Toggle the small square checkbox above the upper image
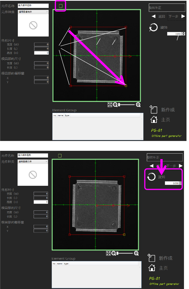189x289 pixels. pyautogui.click(x=61, y=6)
